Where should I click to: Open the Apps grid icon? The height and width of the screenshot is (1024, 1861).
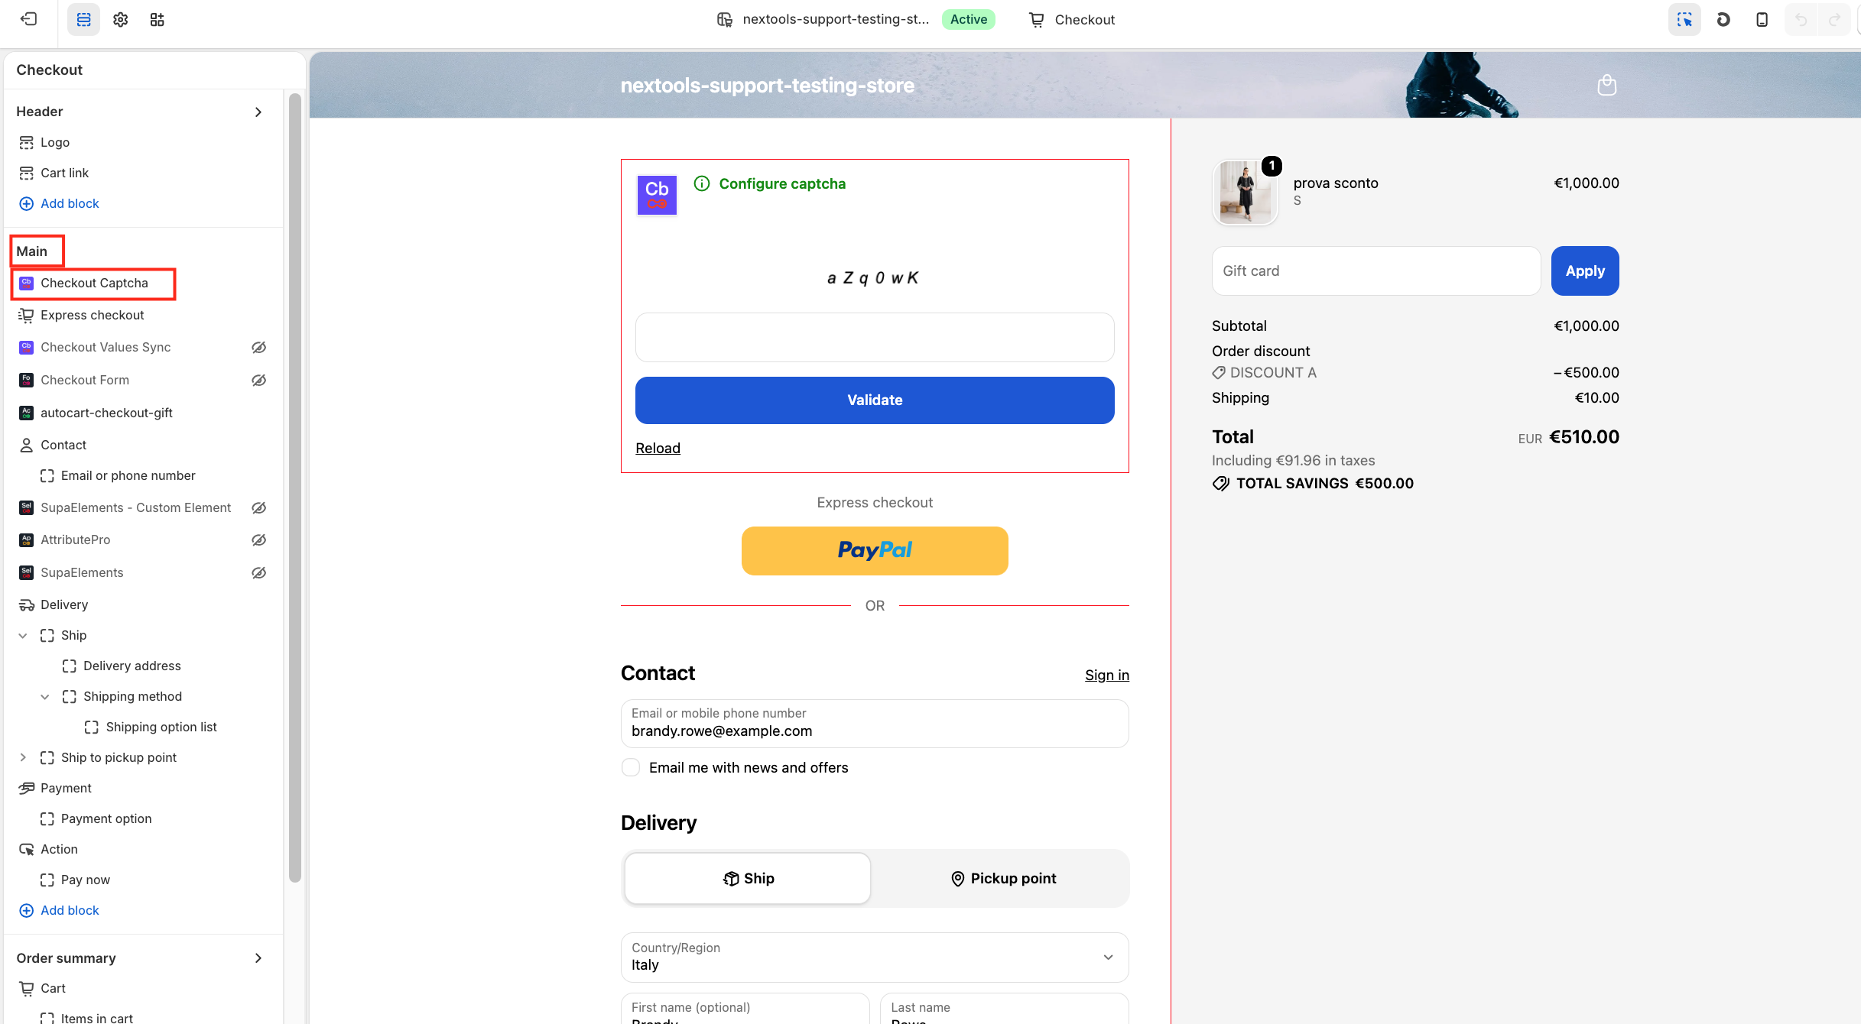coord(157,19)
